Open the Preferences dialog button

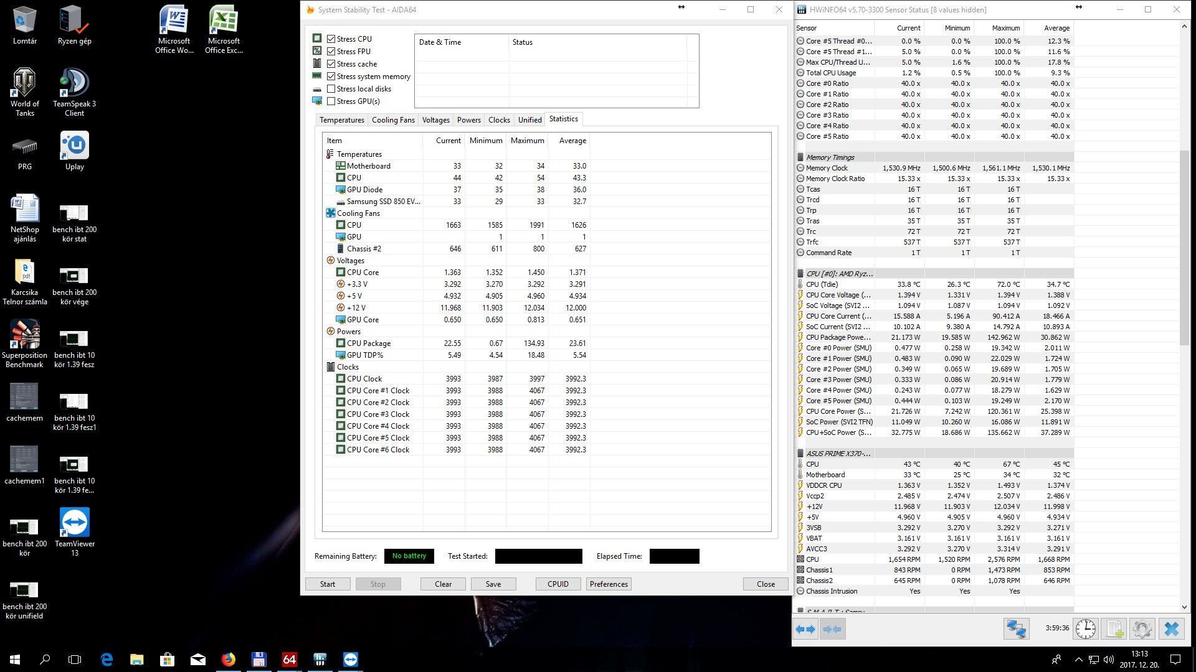click(609, 584)
